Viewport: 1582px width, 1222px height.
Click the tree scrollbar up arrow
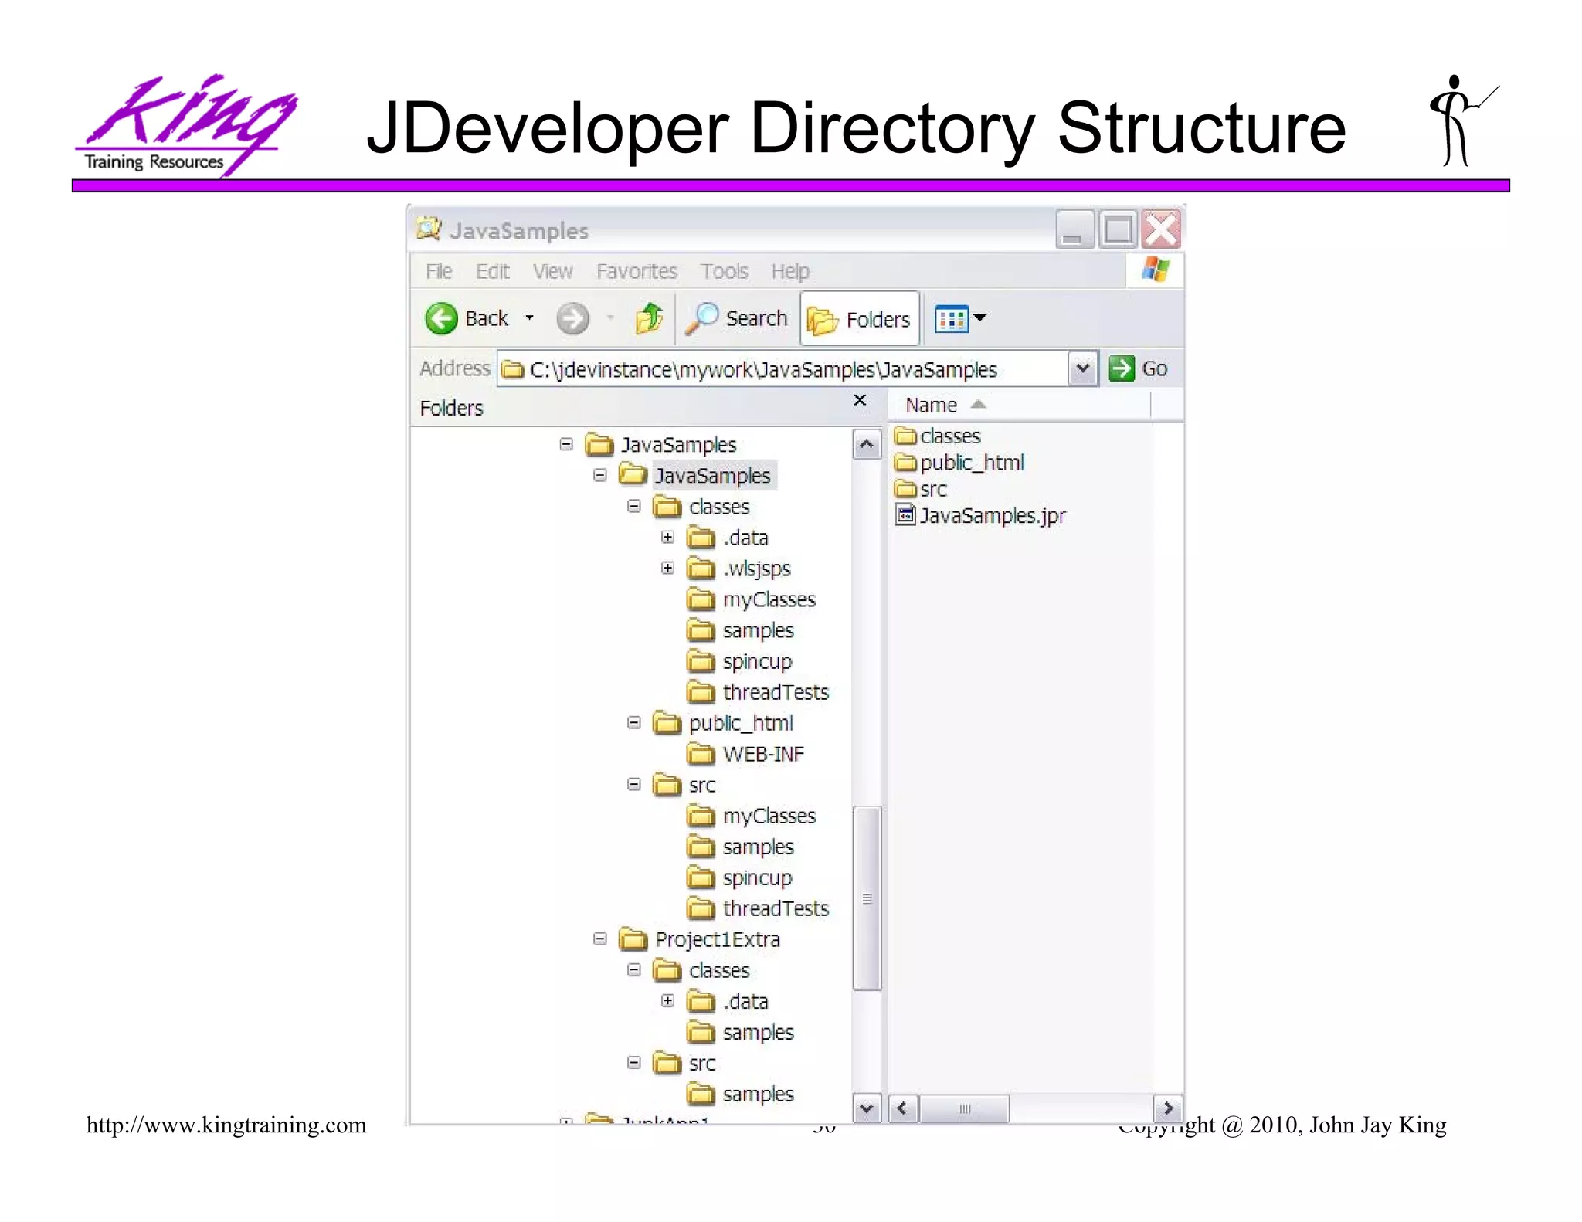(x=867, y=445)
